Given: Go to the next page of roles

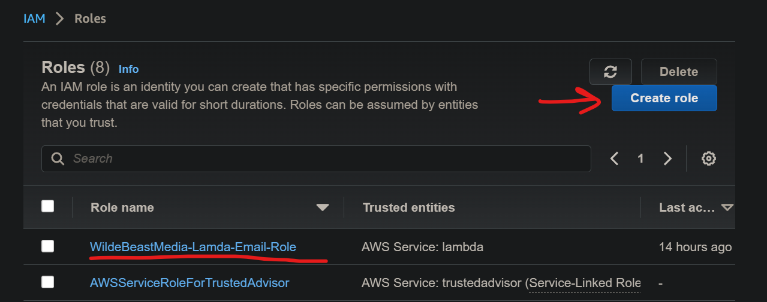Looking at the screenshot, I should point(667,158).
